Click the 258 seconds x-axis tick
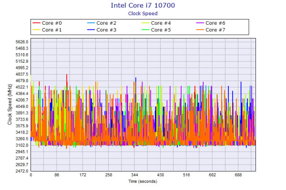 coord(109,175)
